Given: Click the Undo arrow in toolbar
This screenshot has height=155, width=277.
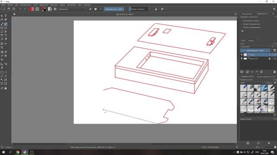Looking at the screenshot, I should click(20, 9).
